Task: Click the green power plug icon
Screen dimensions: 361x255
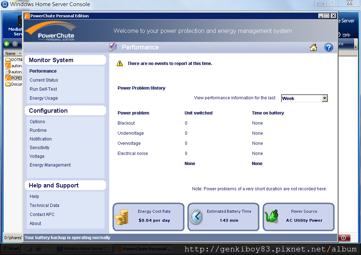Action: click(271, 216)
